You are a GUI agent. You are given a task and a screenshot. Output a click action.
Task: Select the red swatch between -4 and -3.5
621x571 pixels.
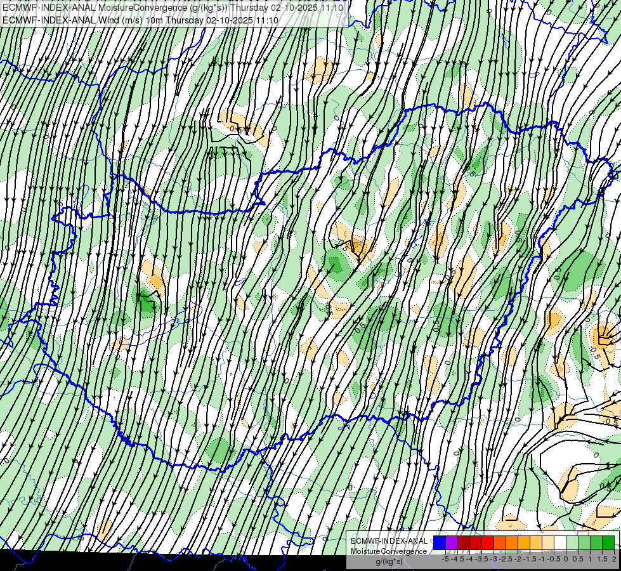click(476, 543)
